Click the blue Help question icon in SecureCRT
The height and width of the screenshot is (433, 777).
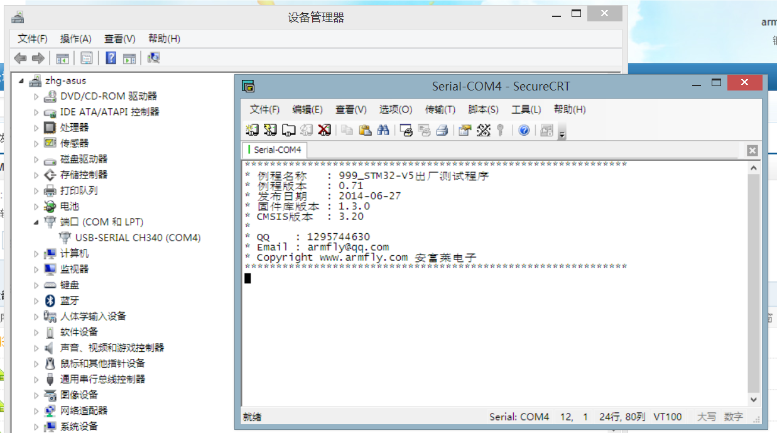(524, 130)
